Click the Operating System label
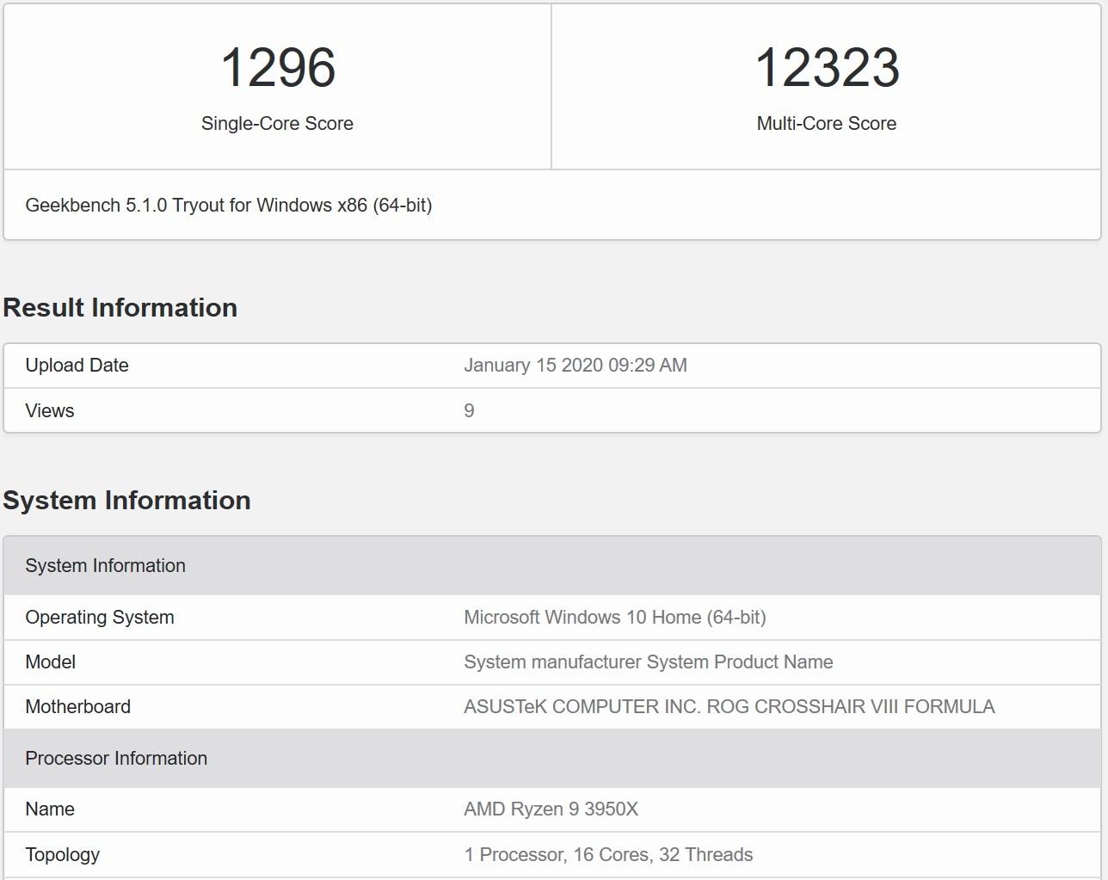Image resolution: width=1108 pixels, height=880 pixels. pyautogui.click(x=100, y=617)
